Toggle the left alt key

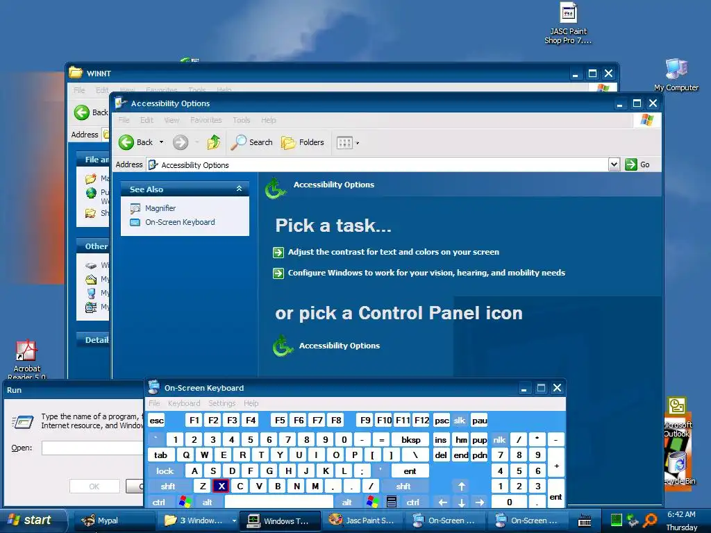pyautogui.click(x=207, y=502)
